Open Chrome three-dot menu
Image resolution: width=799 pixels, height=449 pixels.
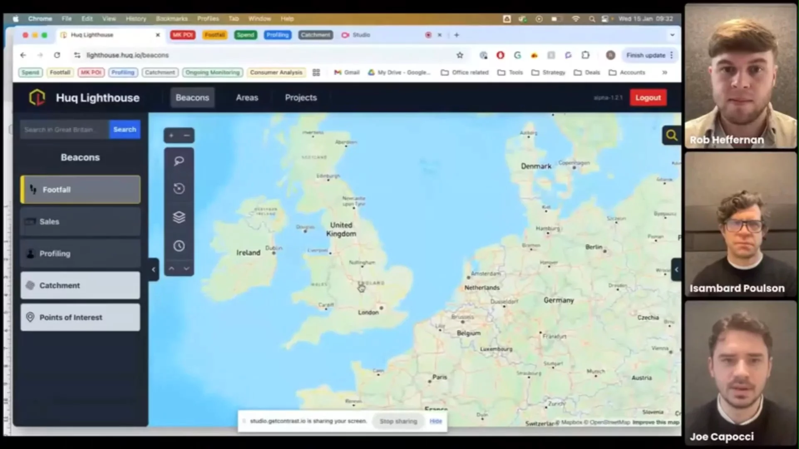pyautogui.click(x=671, y=55)
